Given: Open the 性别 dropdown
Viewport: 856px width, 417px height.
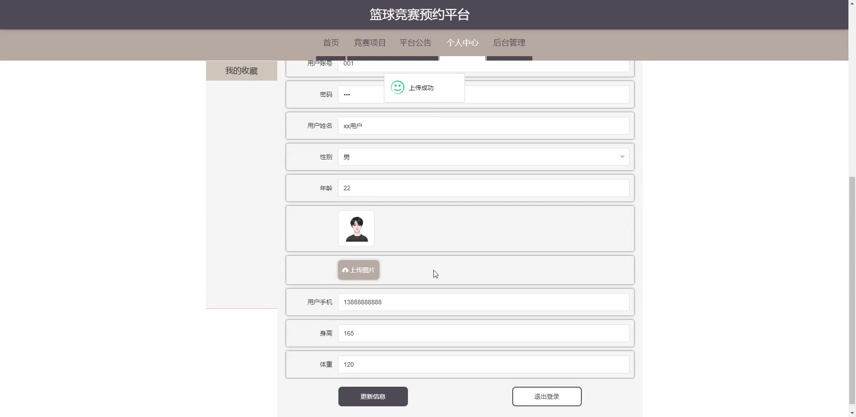Looking at the screenshot, I should coord(484,157).
